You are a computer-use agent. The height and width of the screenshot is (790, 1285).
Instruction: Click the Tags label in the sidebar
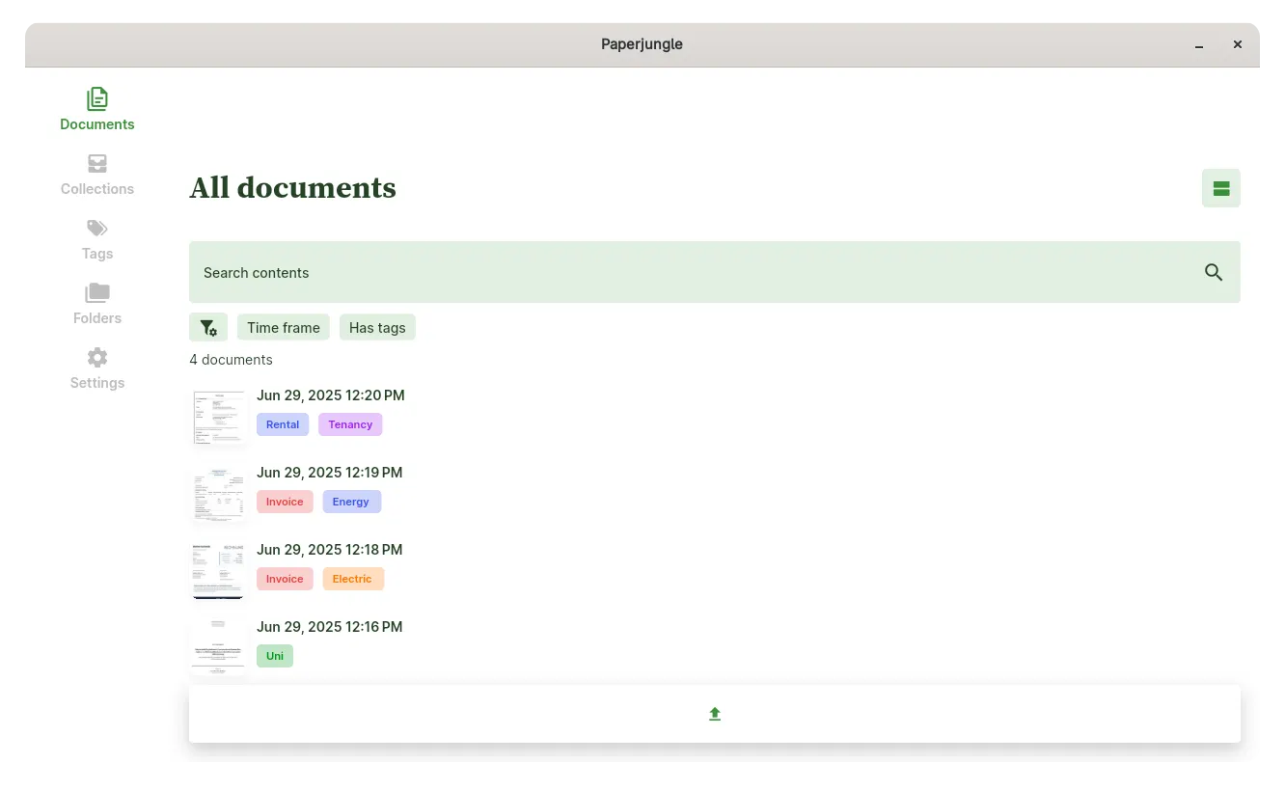click(97, 254)
